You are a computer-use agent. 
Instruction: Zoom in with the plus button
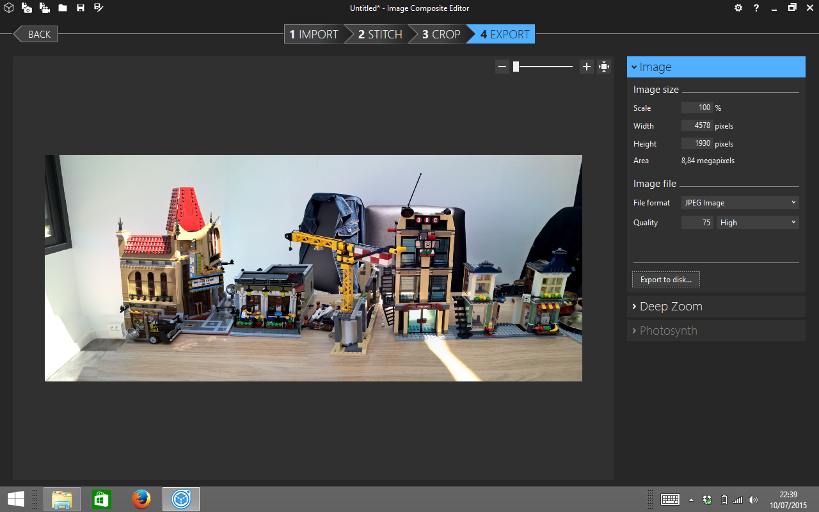pyautogui.click(x=587, y=67)
